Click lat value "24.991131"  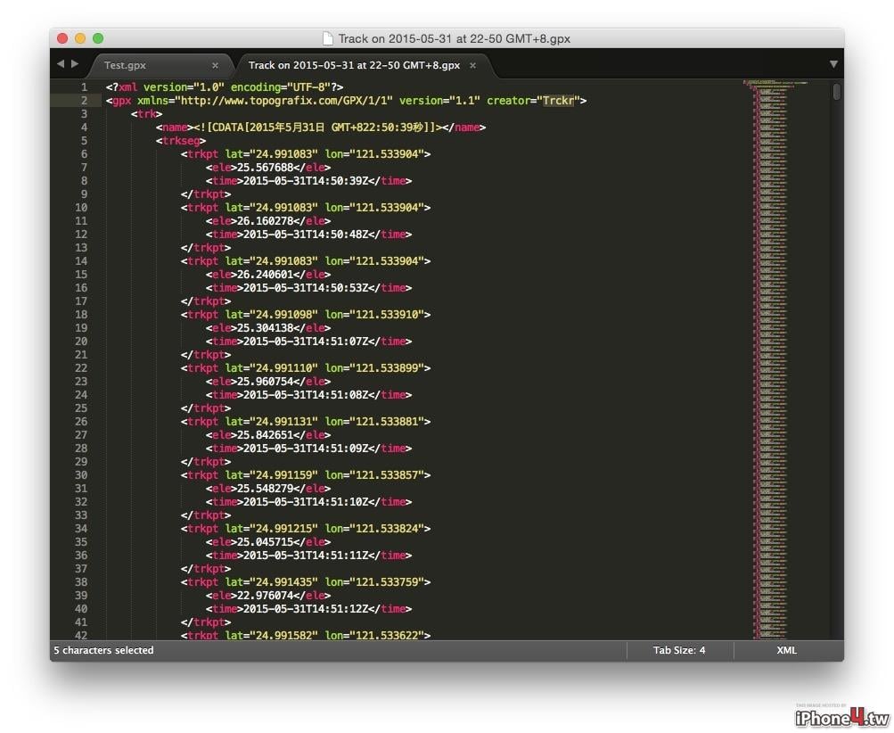[x=283, y=422]
